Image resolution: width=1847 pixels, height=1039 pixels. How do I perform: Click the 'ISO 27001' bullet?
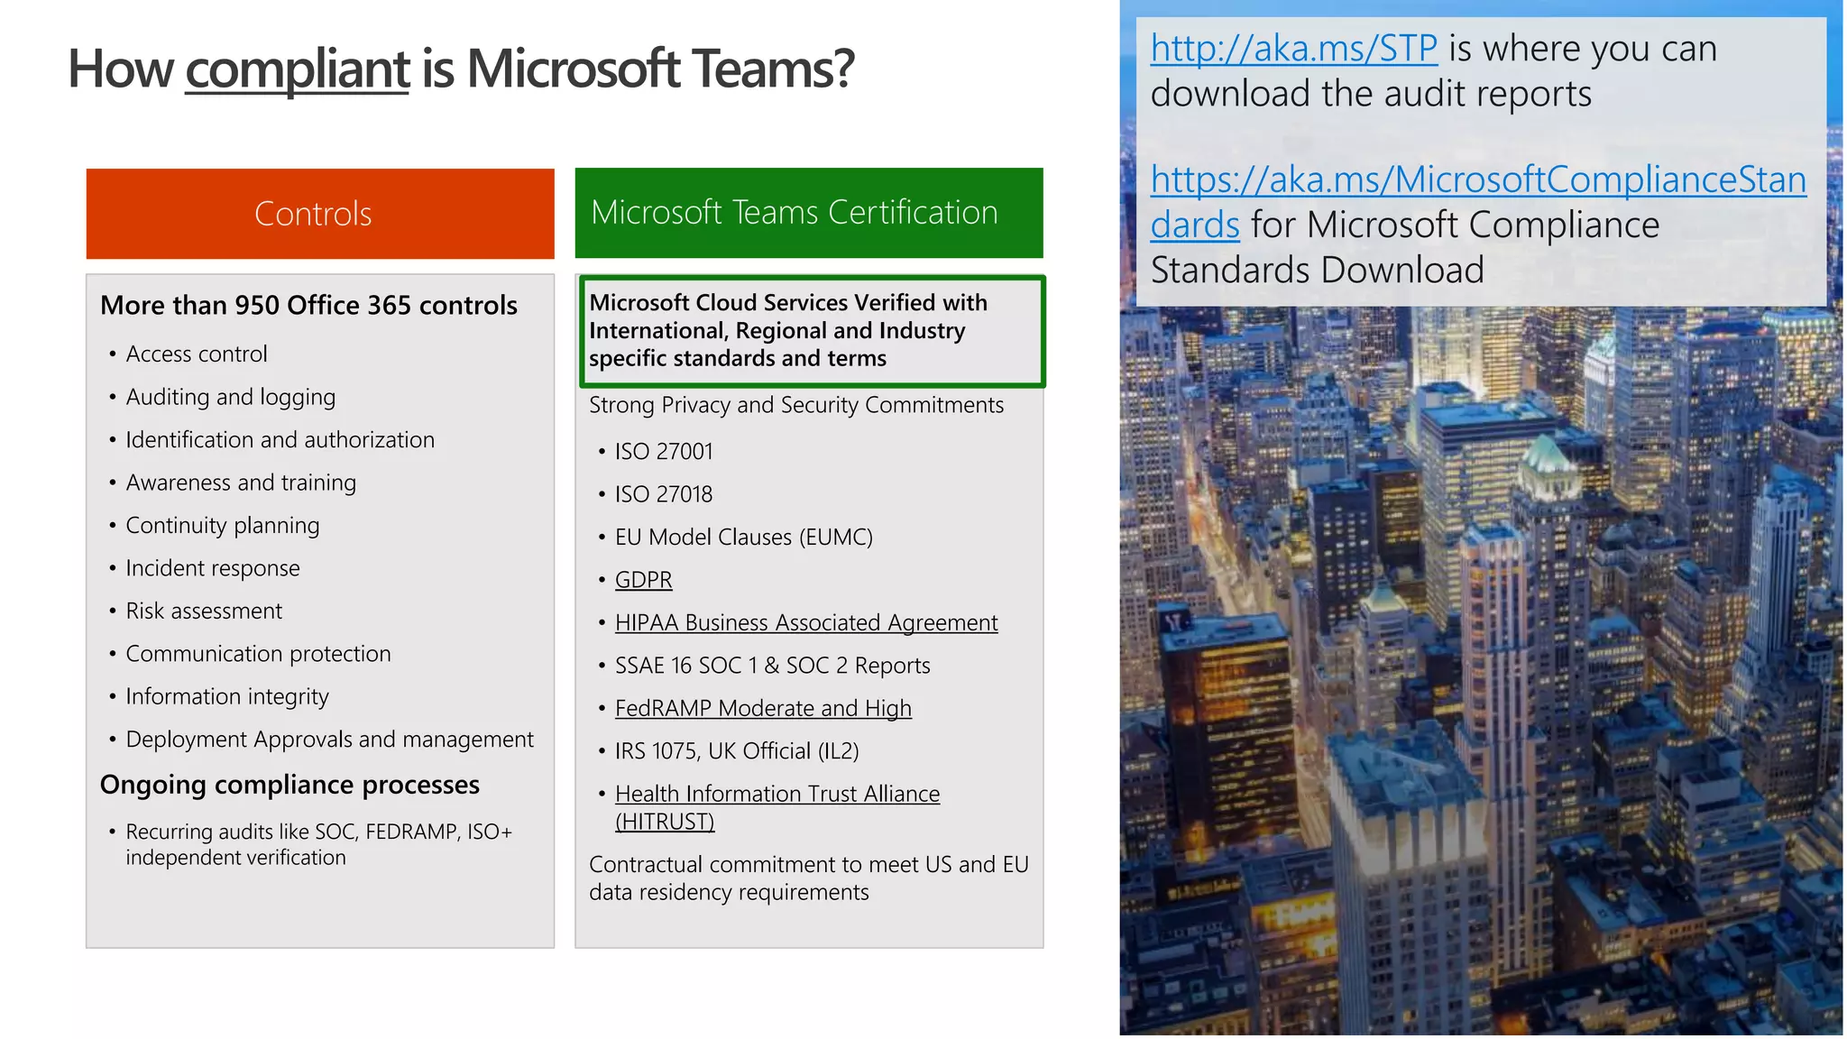(x=664, y=451)
